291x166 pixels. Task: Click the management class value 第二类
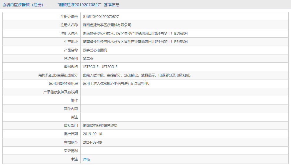(x=88, y=59)
